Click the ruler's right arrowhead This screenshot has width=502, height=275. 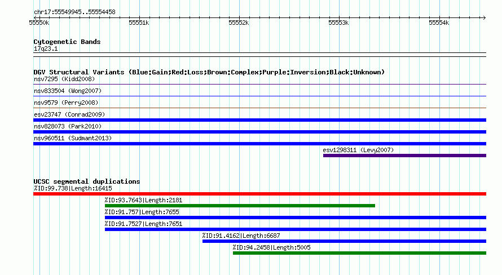[x=484, y=17]
